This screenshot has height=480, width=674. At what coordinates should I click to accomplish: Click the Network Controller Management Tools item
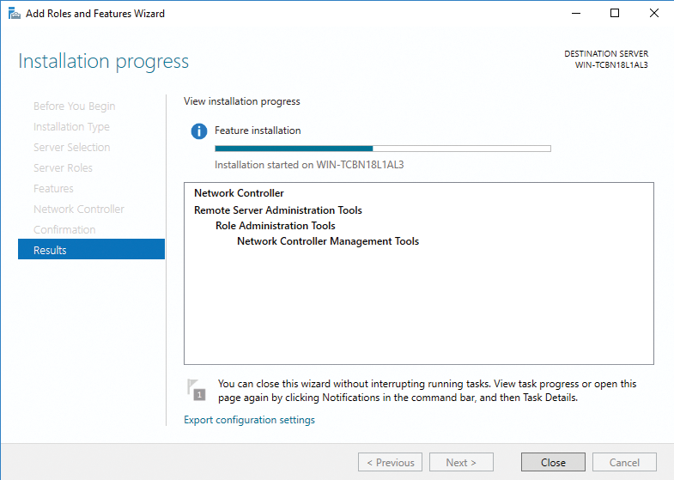point(327,241)
